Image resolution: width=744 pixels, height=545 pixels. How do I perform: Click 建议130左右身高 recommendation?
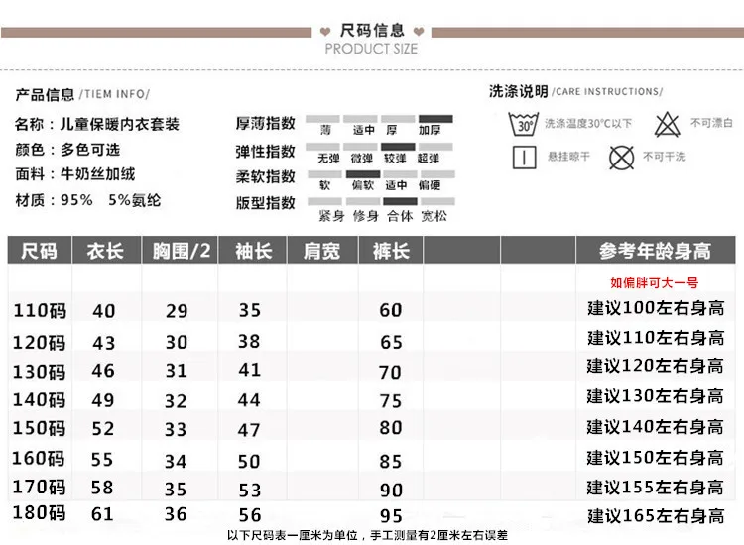(x=655, y=396)
